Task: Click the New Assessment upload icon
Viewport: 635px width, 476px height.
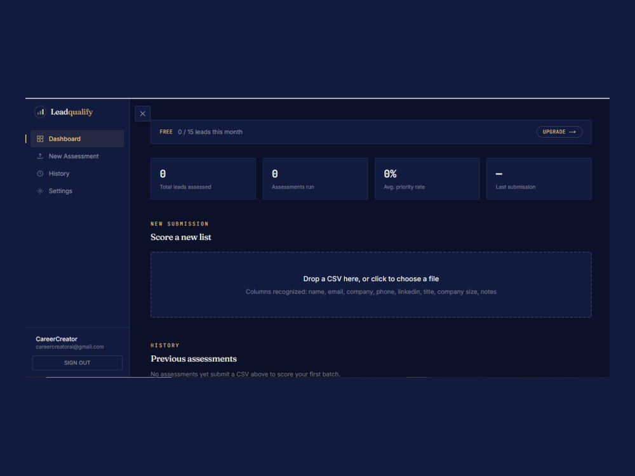Action: tap(40, 156)
